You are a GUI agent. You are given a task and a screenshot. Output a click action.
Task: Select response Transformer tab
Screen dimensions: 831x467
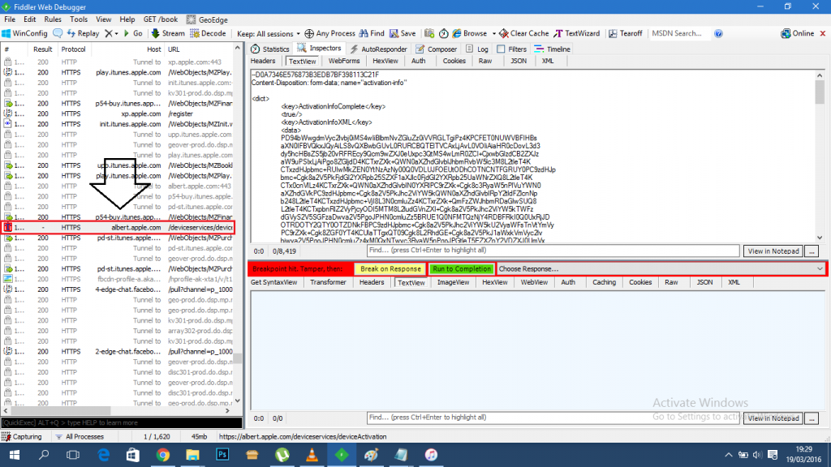(x=328, y=282)
